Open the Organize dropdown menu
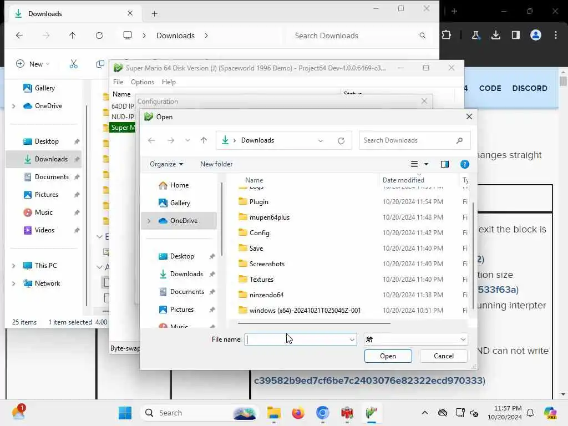 pos(166,164)
